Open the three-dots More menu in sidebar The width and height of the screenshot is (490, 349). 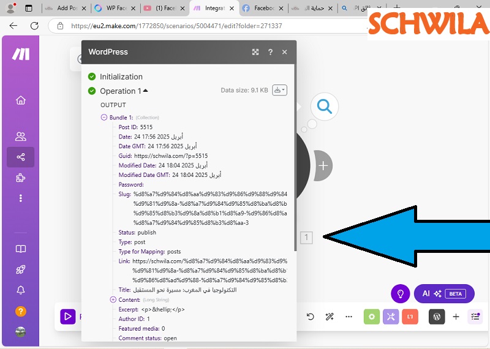pyautogui.click(x=21, y=198)
